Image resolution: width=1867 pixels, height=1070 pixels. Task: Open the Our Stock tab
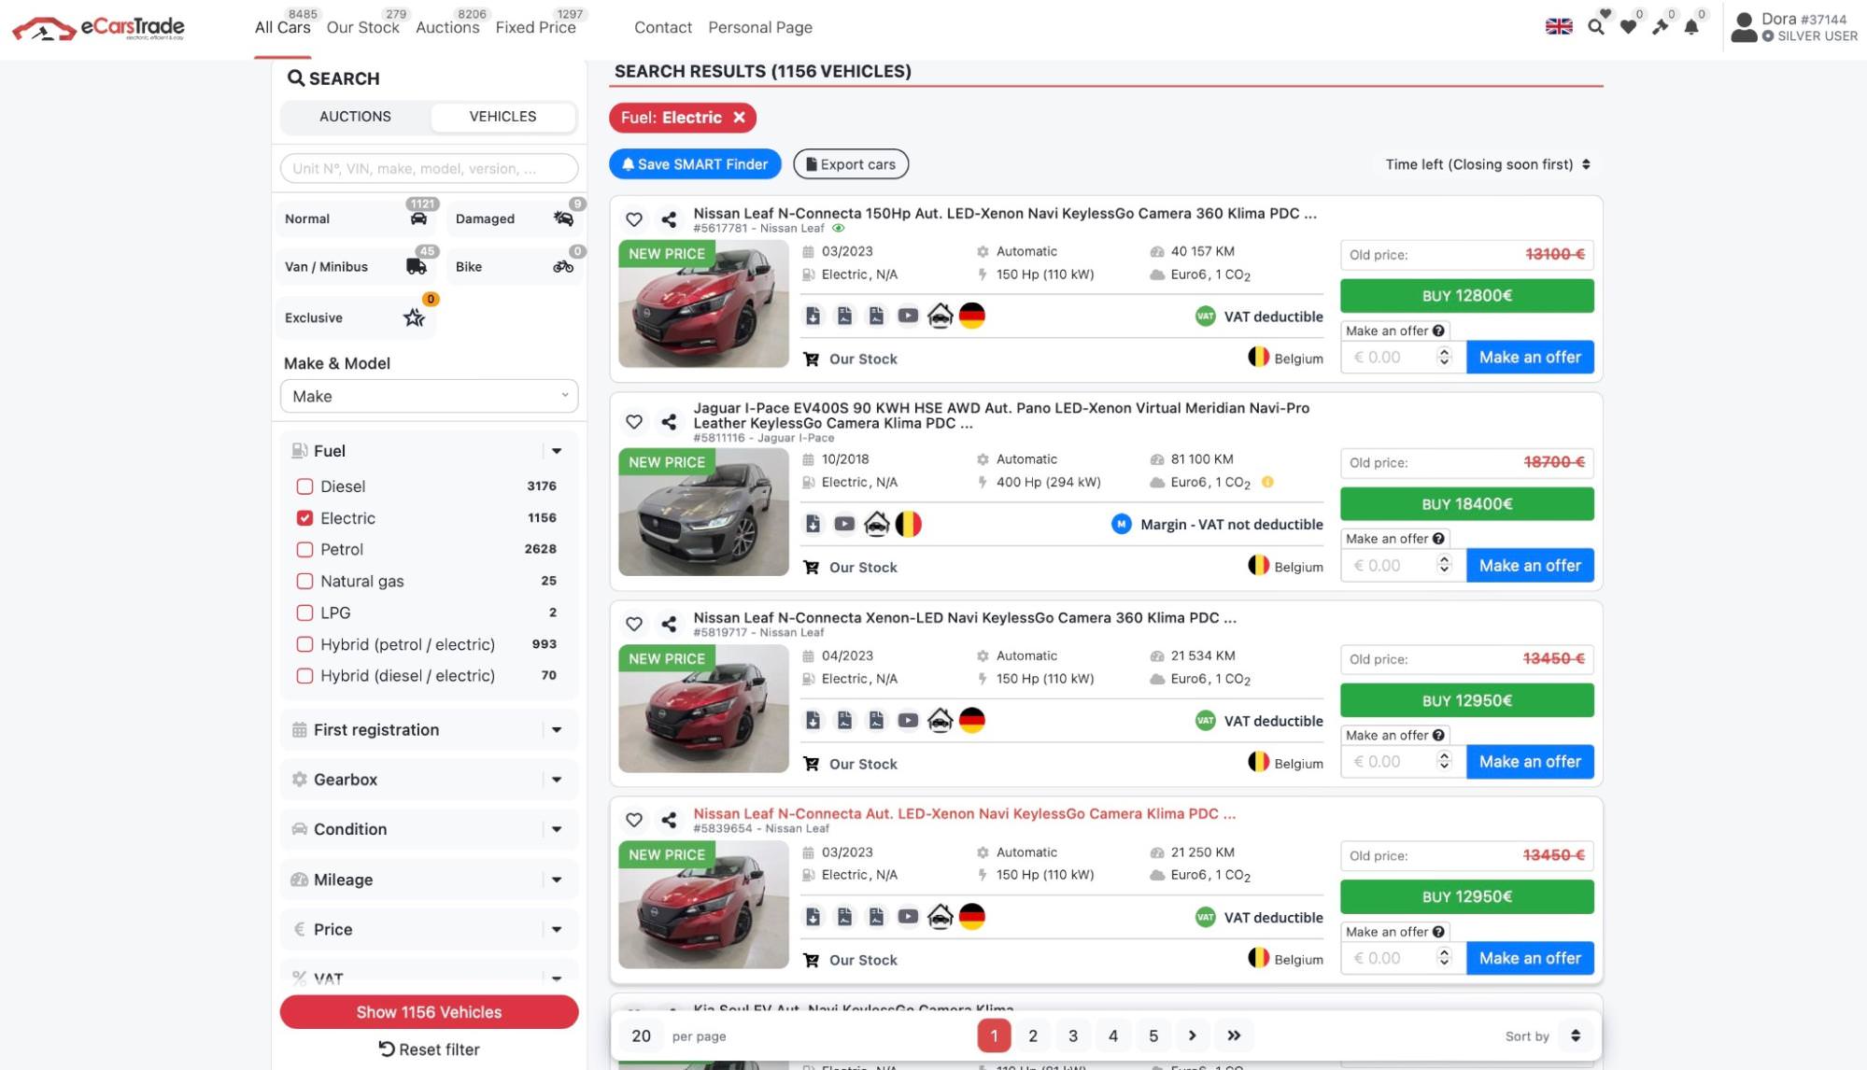tap(362, 27)
